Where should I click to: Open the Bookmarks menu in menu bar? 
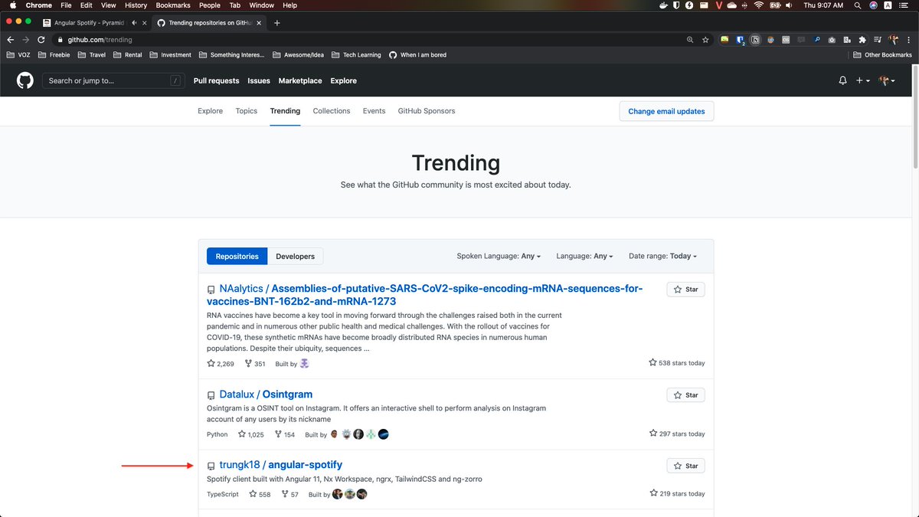[173, 5]
